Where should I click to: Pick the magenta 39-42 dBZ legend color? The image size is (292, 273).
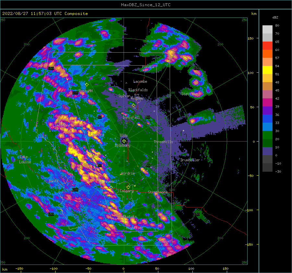(267, 103)
